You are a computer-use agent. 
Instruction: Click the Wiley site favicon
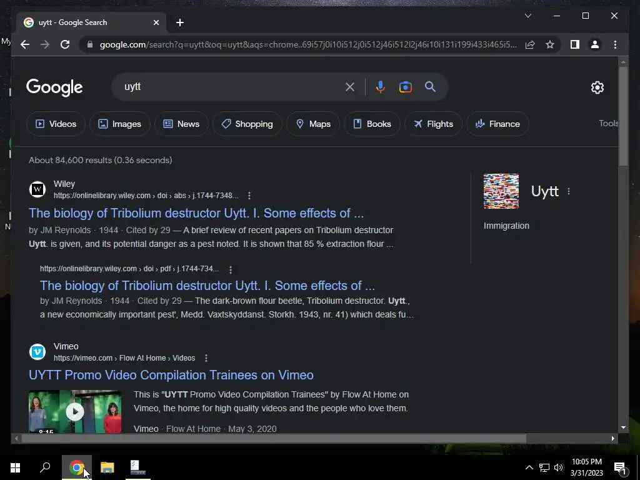[37, 189]
